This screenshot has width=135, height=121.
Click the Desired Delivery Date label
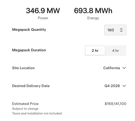click(x=31, y=86)
